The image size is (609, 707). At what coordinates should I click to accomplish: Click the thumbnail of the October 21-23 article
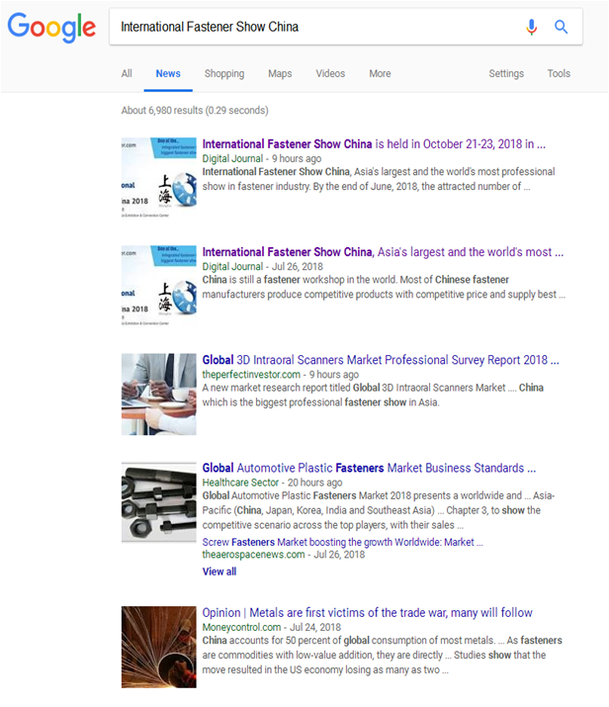point(158,178)
